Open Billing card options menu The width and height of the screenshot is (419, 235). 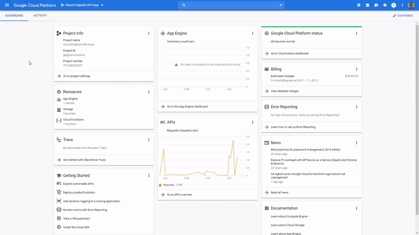pos(357,69)
